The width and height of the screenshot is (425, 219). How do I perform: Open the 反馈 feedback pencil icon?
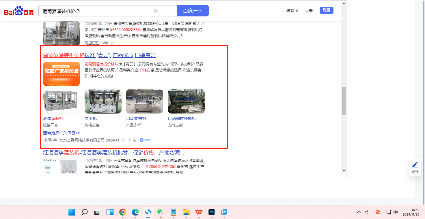coord(415,165)
